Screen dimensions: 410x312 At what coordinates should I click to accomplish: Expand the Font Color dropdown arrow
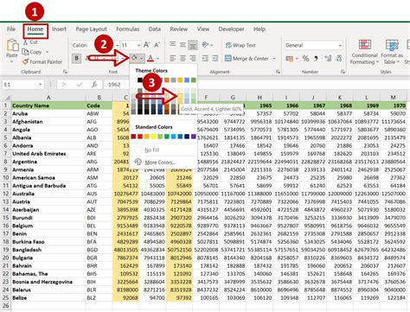pyautogui.click(x=157, y=59)
